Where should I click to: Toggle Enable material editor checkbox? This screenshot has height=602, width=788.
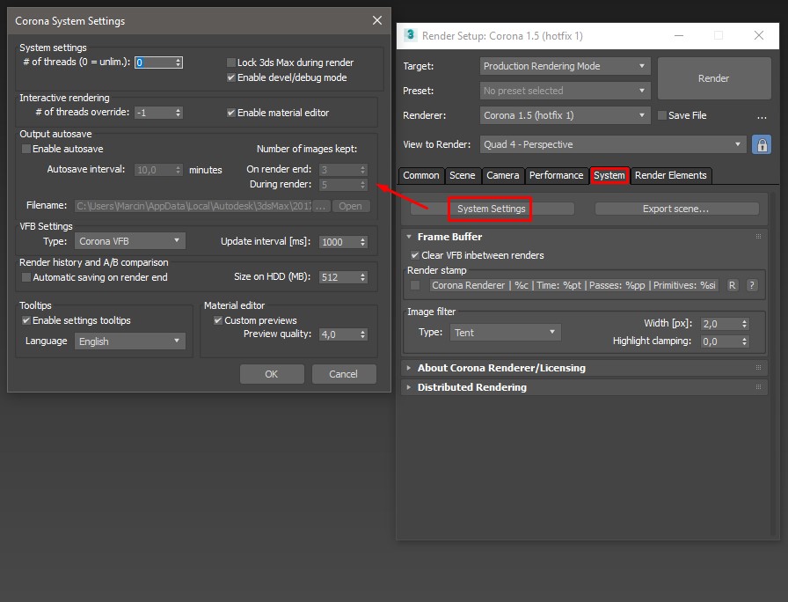point(231,113)
